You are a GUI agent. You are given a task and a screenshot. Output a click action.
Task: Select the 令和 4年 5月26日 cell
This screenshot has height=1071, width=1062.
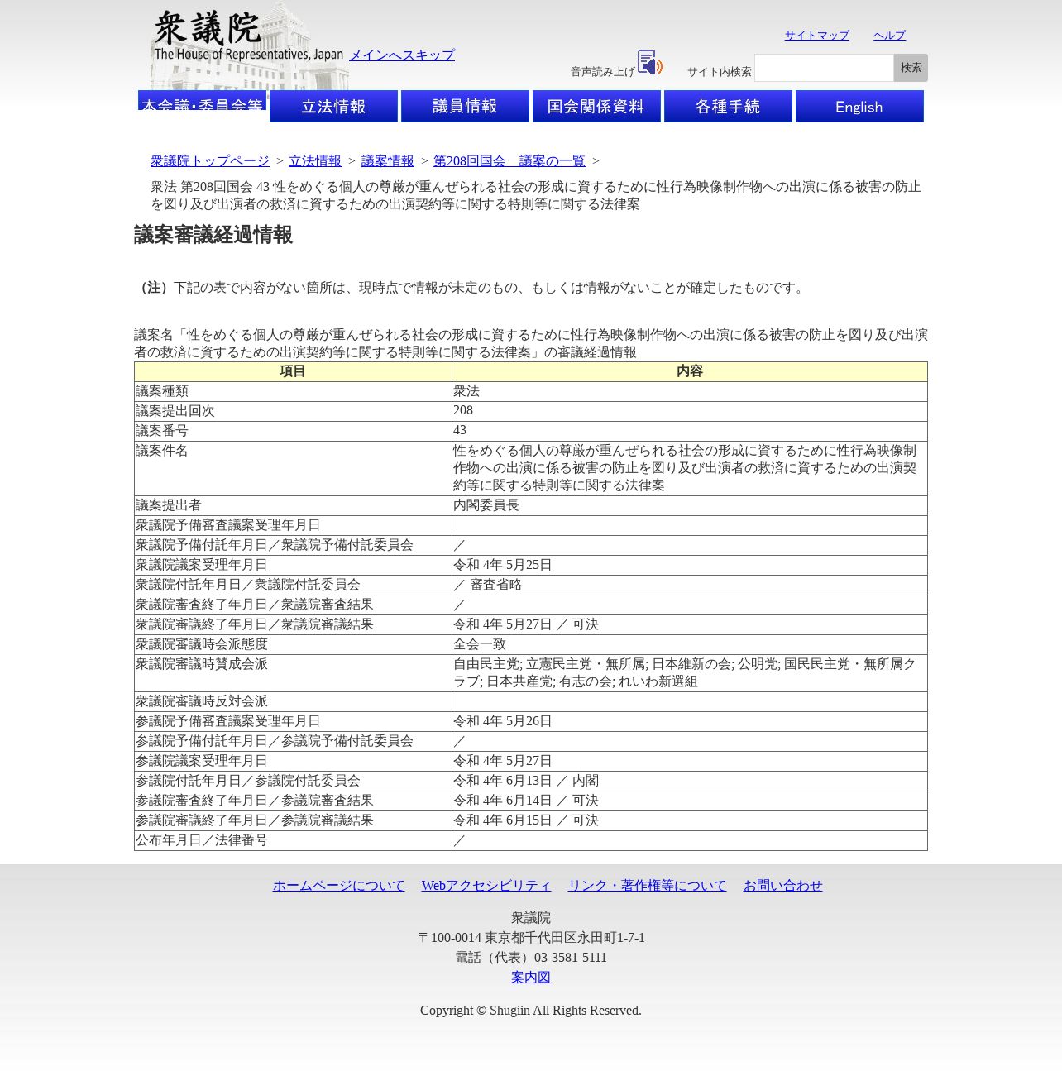pyautogui.click(x=690, y=721)
